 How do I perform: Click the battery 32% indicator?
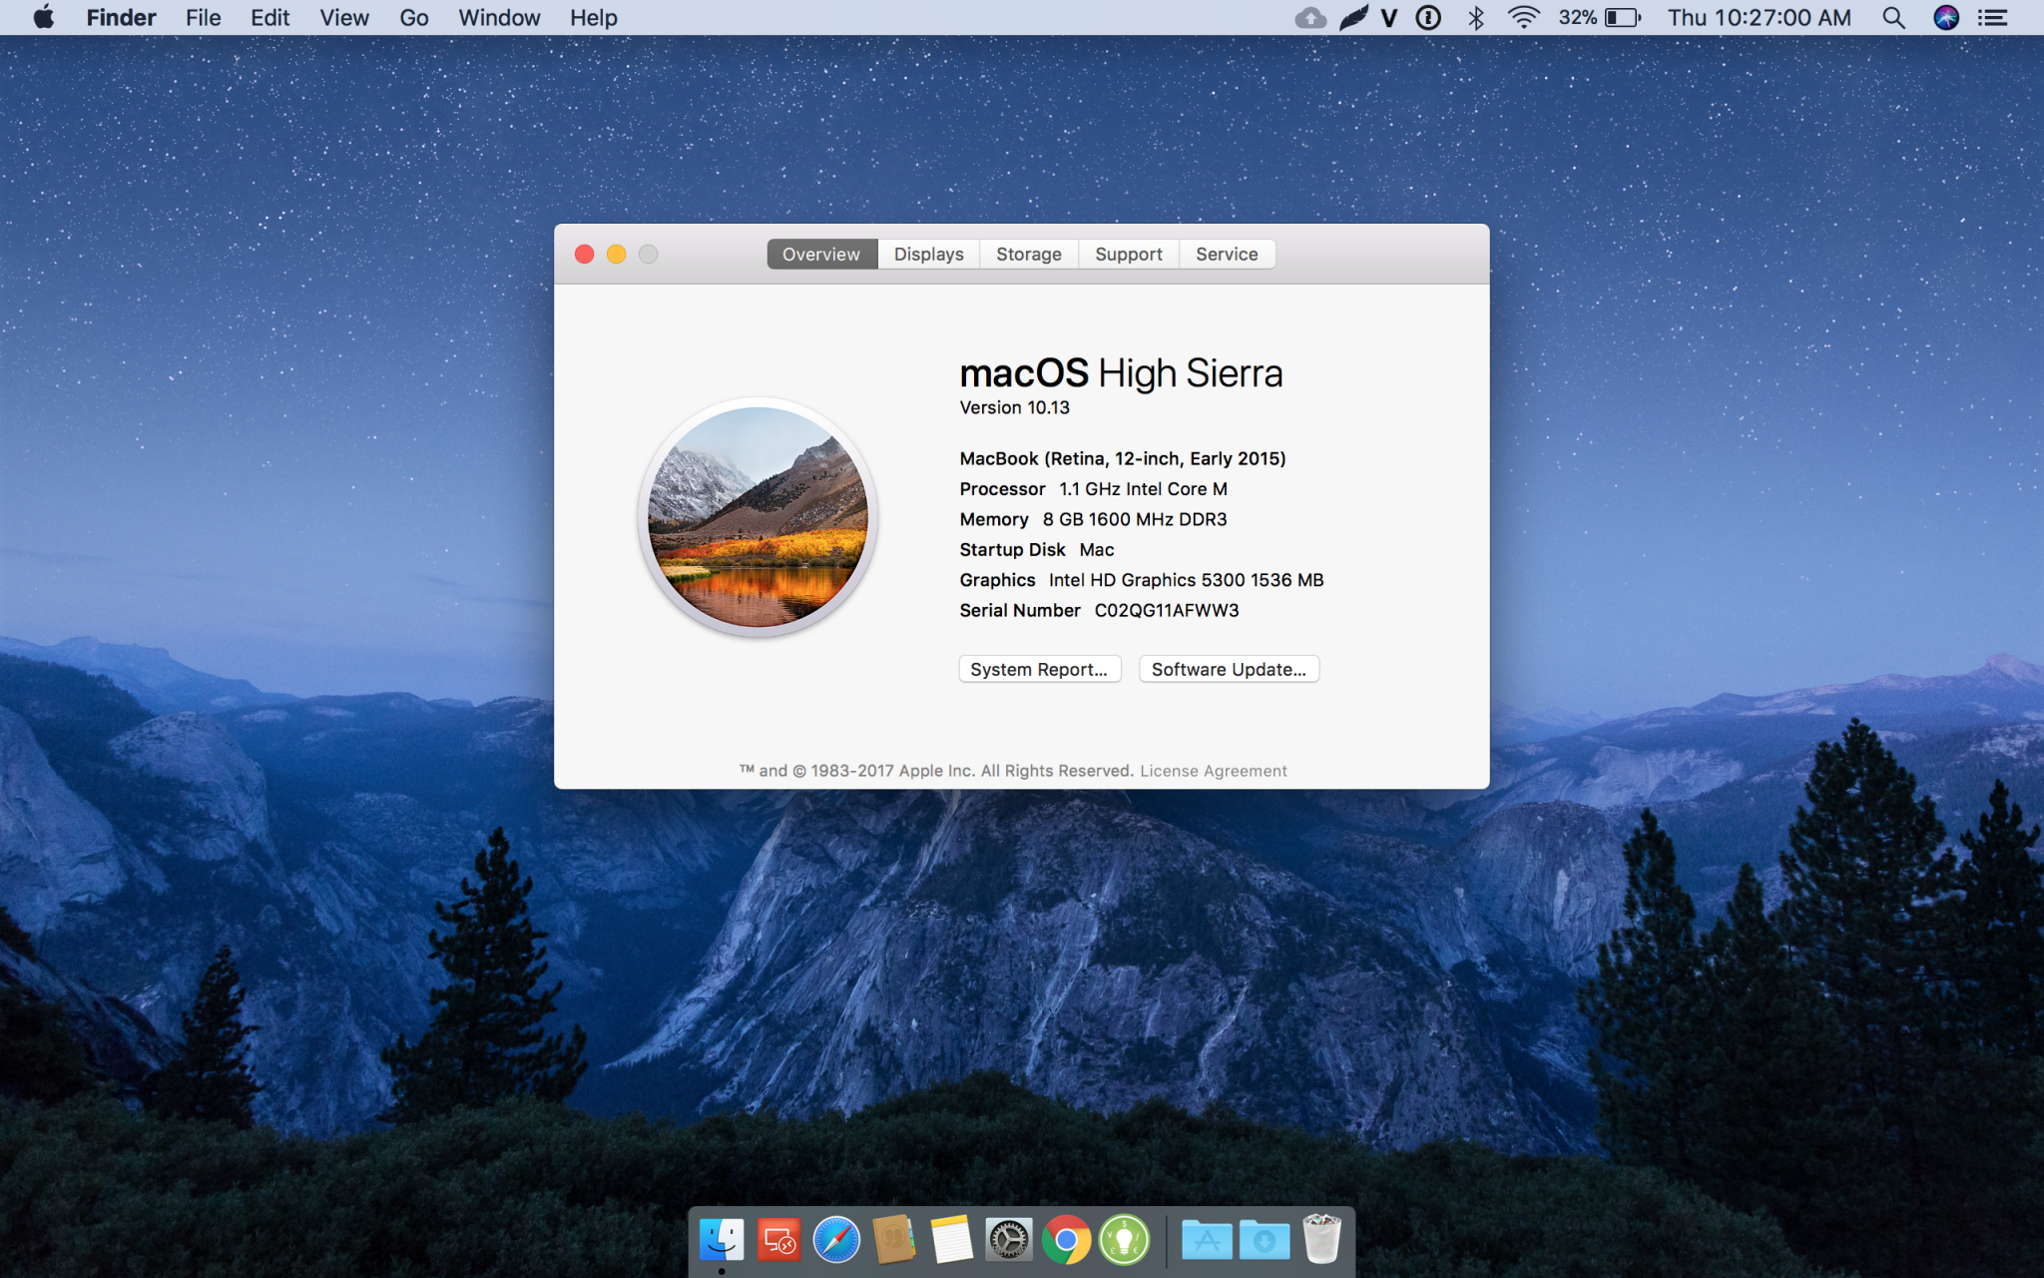pyautogui.click(x=1600, y=17)
